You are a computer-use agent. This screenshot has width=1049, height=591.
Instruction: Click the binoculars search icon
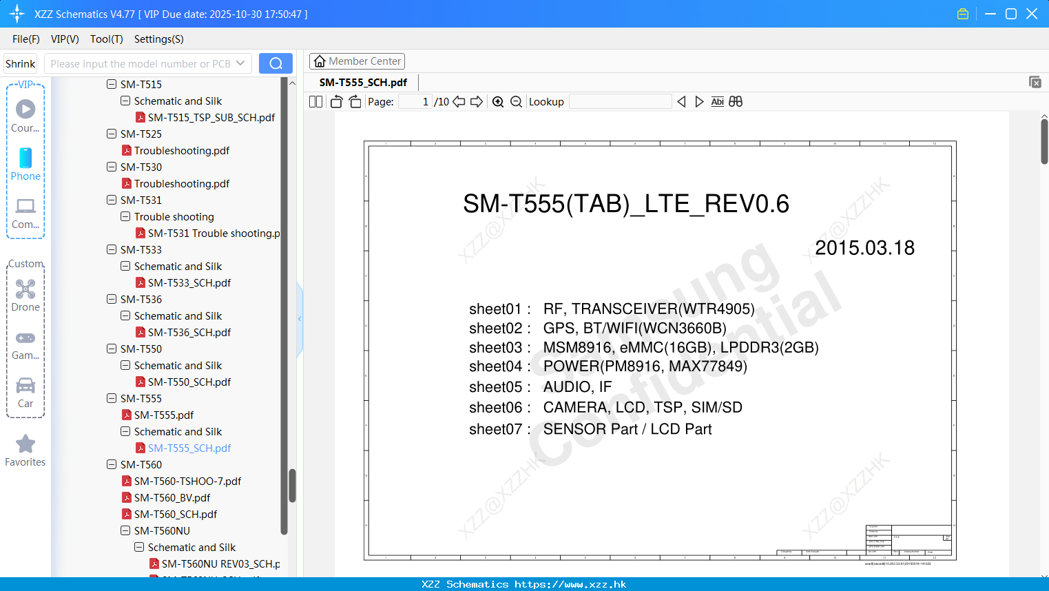pos(736,101)
